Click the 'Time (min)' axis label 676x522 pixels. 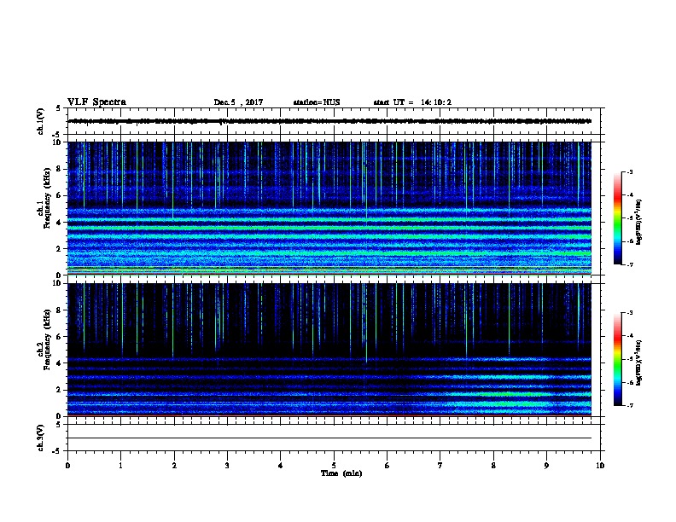click(341, 473)
